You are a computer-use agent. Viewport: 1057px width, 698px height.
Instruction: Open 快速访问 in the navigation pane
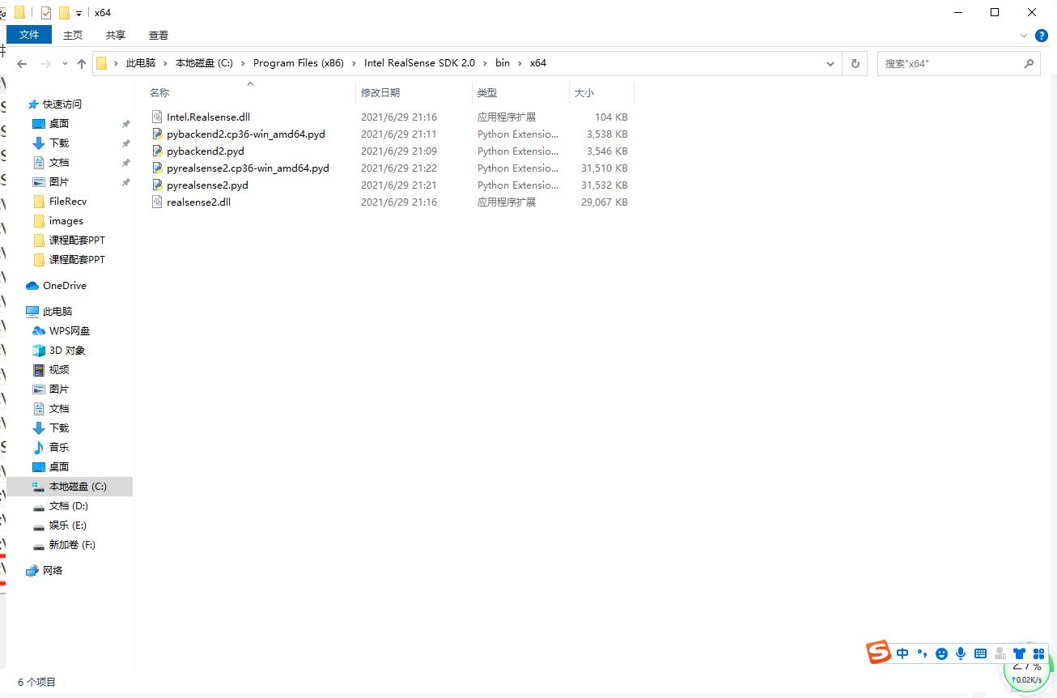click(62, 104)
